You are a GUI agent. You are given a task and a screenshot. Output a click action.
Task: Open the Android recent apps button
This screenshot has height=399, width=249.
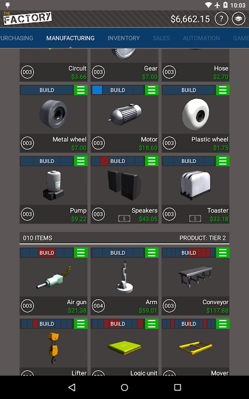[x=177, y=388]
